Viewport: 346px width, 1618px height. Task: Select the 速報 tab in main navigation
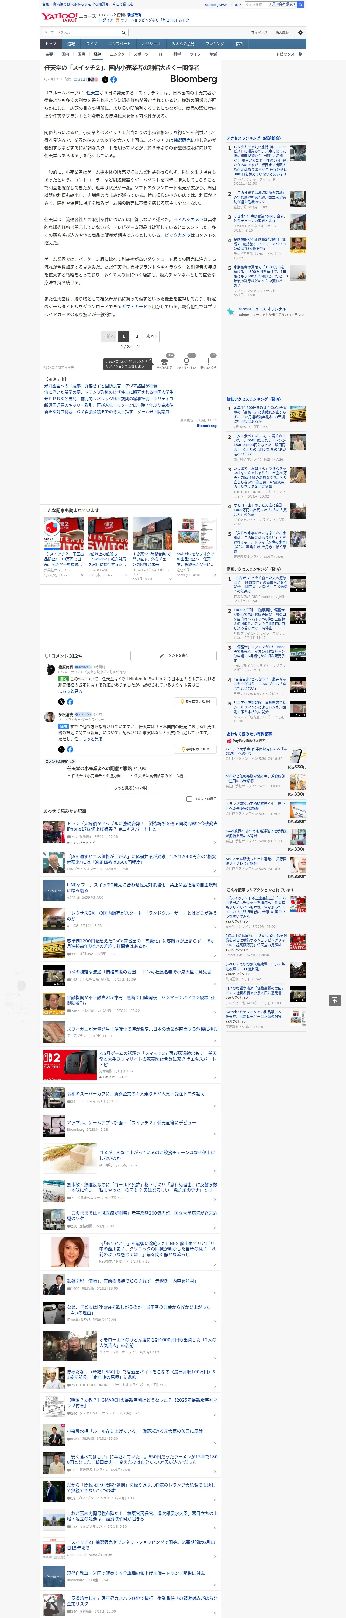click(71, 44)
